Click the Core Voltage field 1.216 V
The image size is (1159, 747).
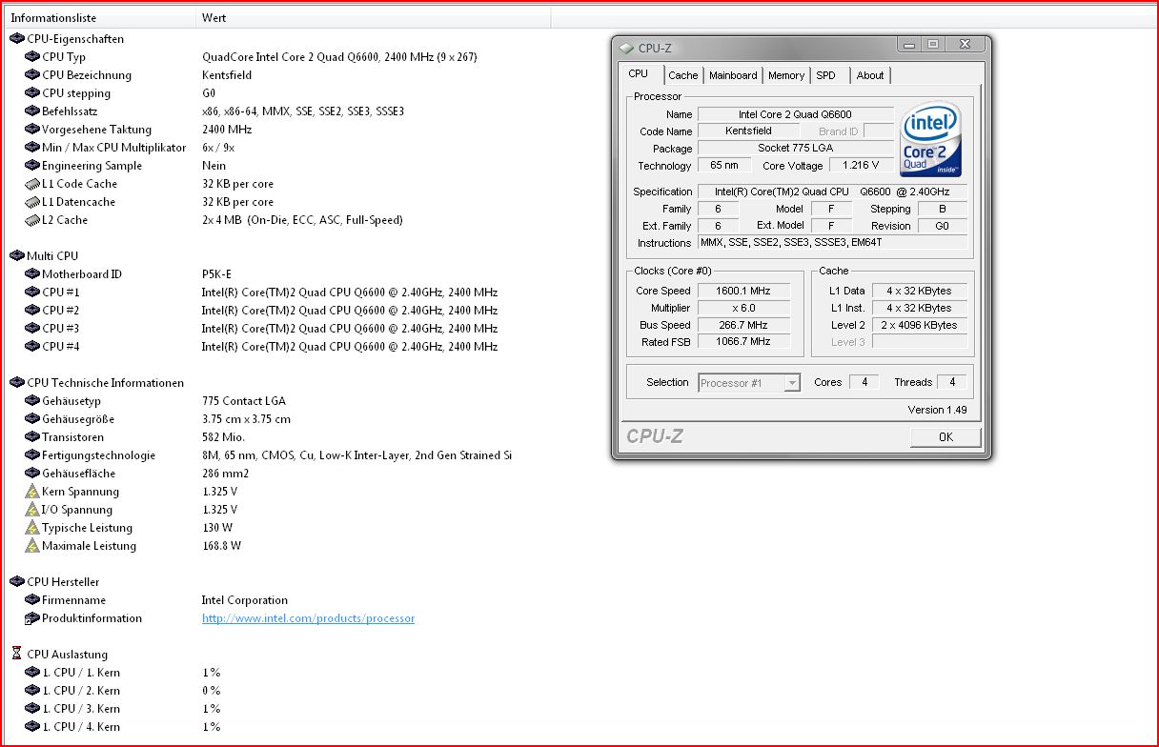point(862,165)
